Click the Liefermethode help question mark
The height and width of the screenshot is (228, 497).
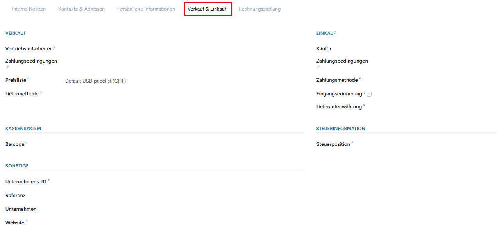click(41, 93)
